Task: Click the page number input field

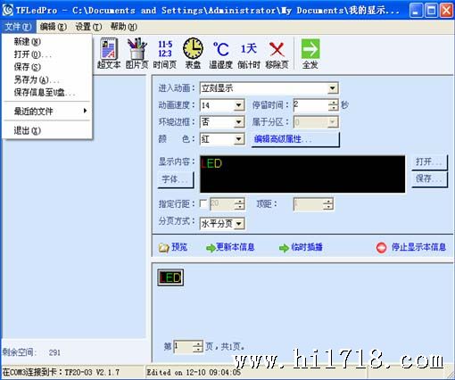Action: [x=184, y=347]
